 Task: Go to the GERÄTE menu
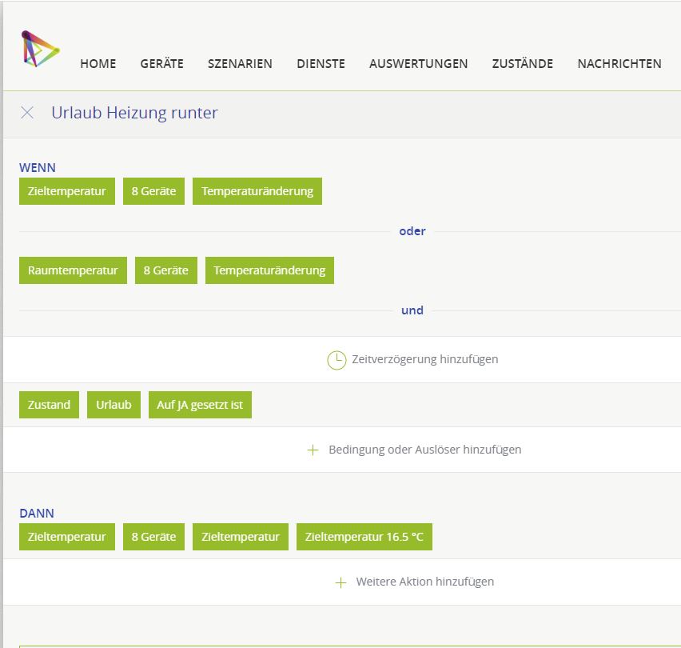(161, 64)
